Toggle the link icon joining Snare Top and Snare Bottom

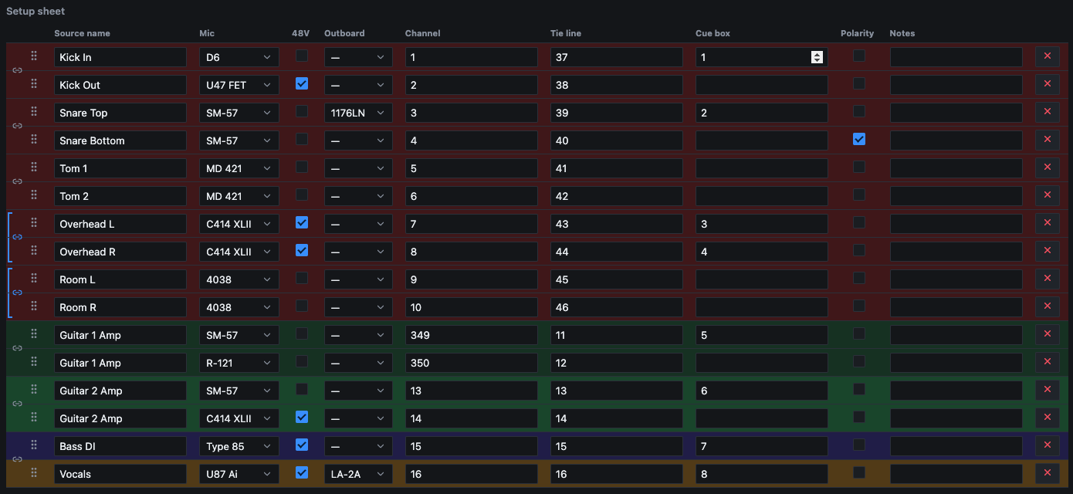17,126
